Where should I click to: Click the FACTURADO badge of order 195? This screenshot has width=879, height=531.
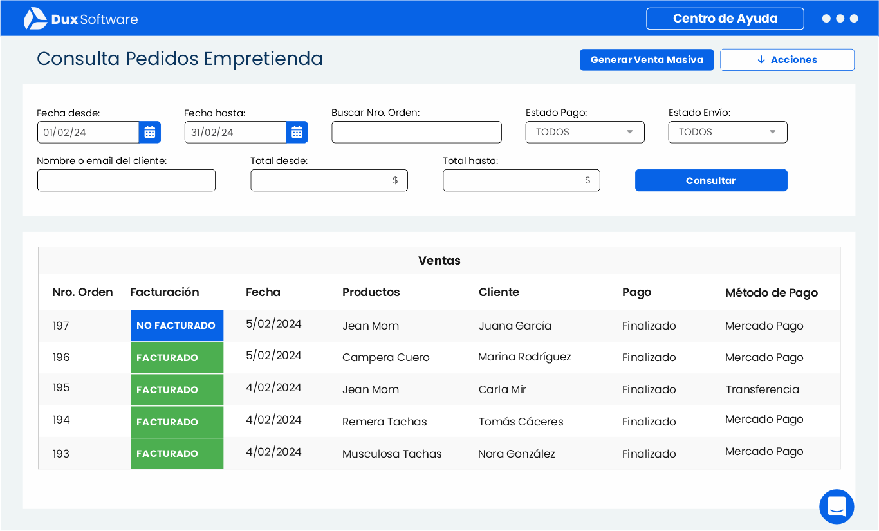click(x=177, y=389)
